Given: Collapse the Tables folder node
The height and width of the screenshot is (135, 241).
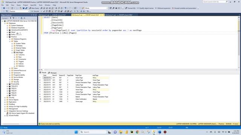Looking at the screenshot, I should click(x=10, y=41).
